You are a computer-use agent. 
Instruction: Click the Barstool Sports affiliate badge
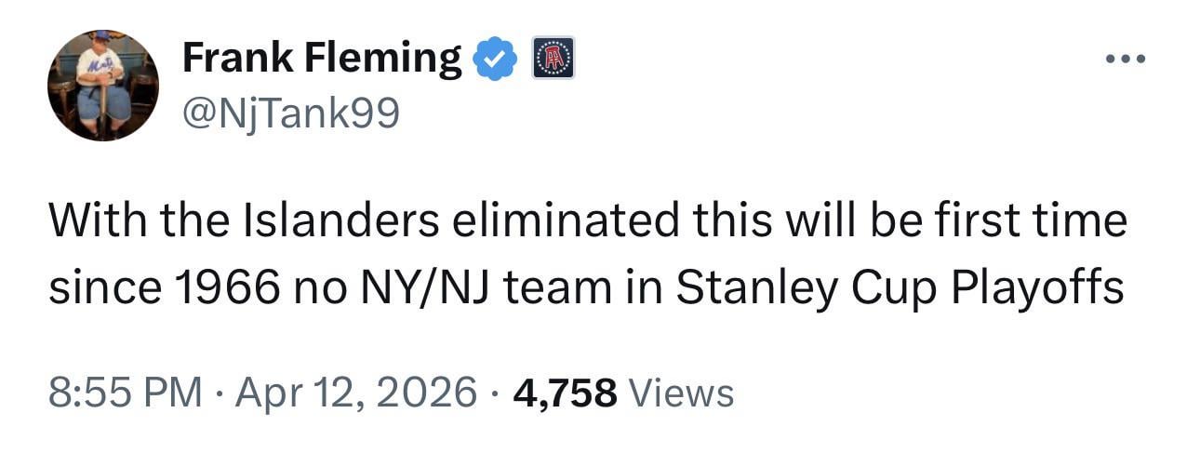552,59
